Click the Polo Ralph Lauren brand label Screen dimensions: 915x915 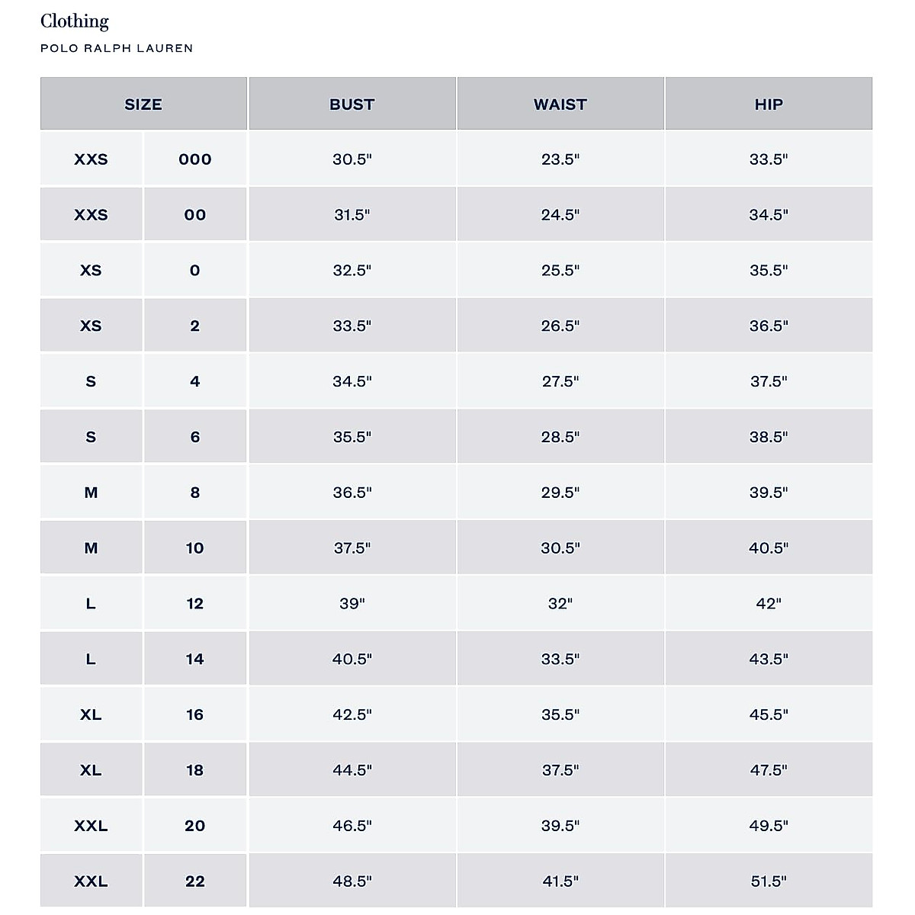click(117, 48)
